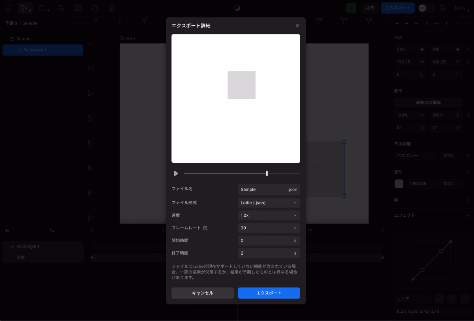474x321 pixels.
Task: Select Rectangle 1 in the layers list
Action: click(43, 50)
